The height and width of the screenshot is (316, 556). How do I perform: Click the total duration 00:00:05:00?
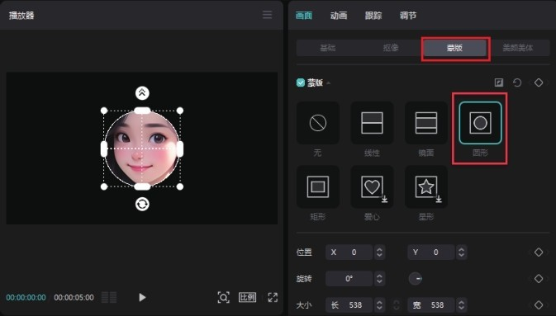[x=74, y=297]
